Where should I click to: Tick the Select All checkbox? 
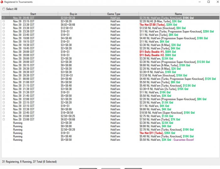[4, 9]
